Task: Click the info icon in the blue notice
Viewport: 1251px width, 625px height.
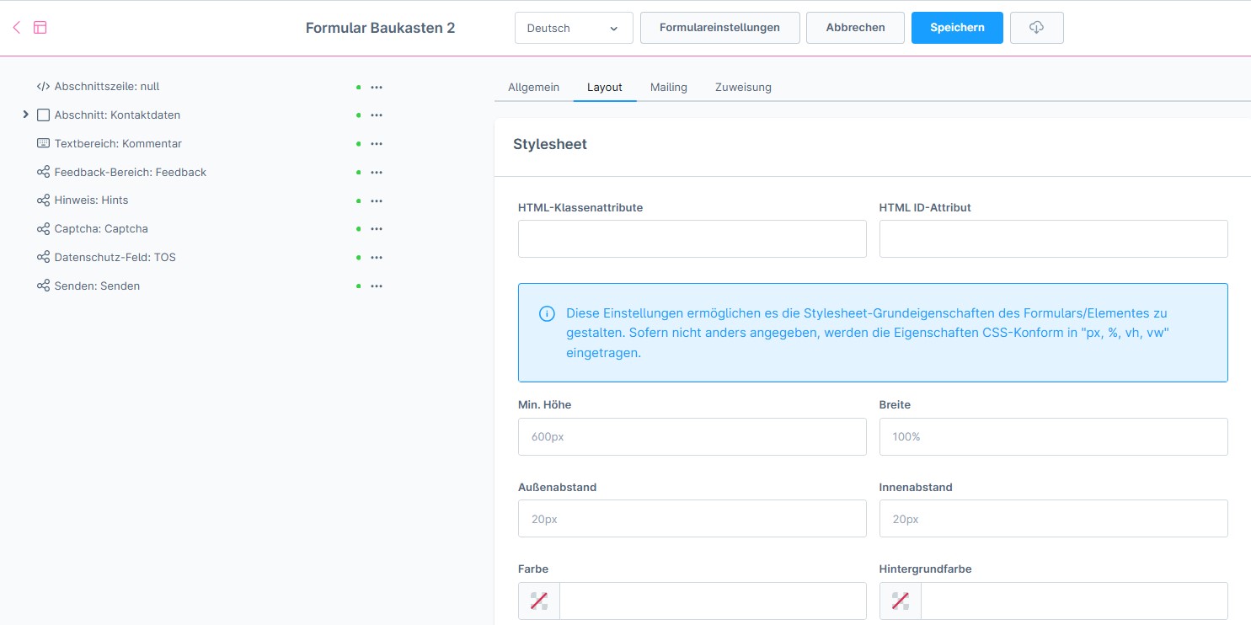Action: [547, 314]
